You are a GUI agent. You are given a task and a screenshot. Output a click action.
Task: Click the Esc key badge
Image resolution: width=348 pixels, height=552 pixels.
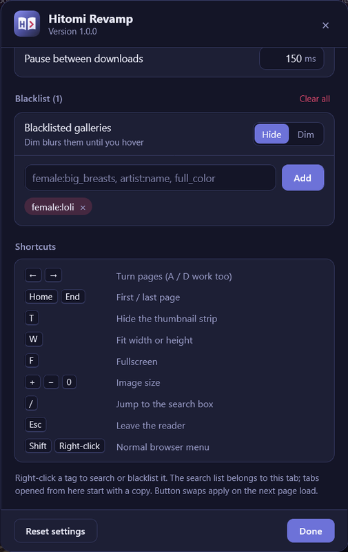pos(36,424)
